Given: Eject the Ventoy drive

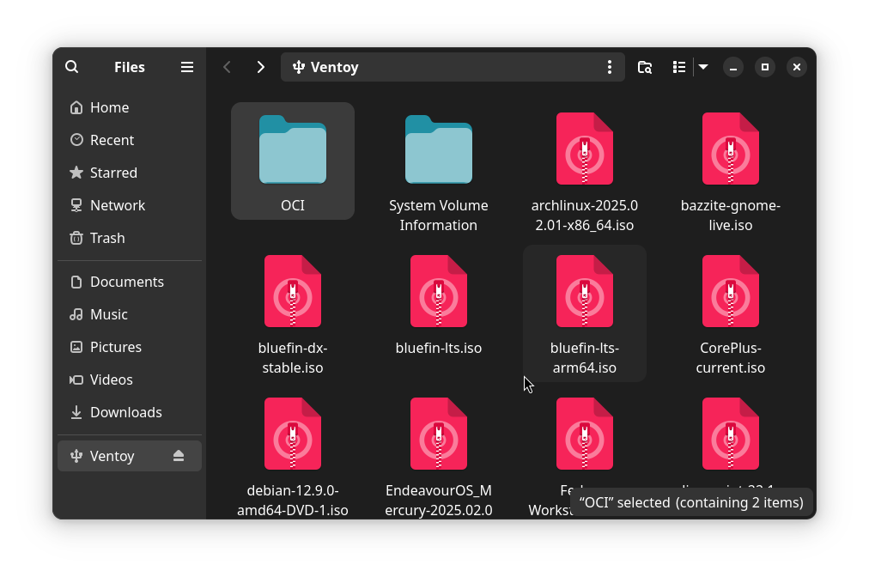Looking at the screenshot, I should click(x=178, y=456).
